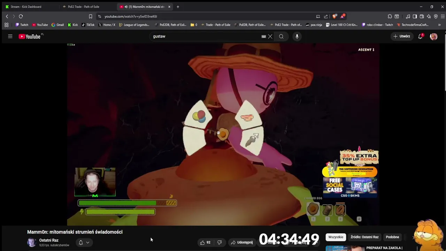
Task: Open the Brave Rewards triangle icon
Action: click(343, 16)
